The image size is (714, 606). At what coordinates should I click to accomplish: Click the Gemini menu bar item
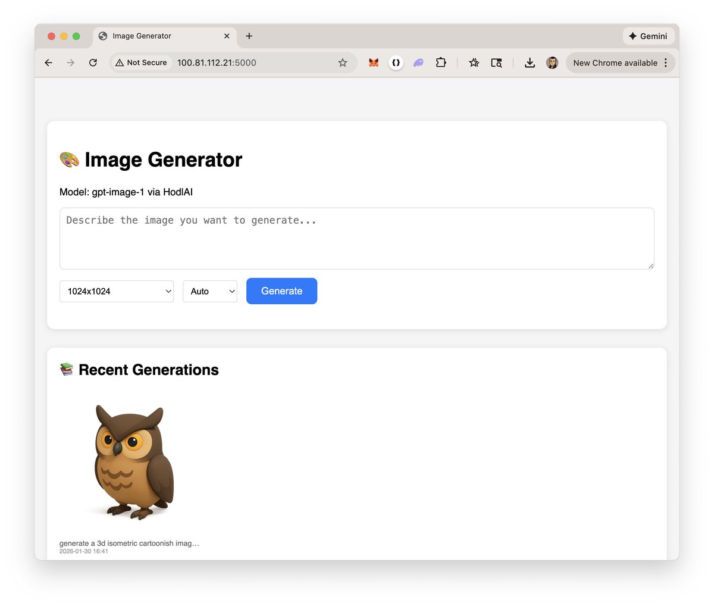[x=648, y=36]
